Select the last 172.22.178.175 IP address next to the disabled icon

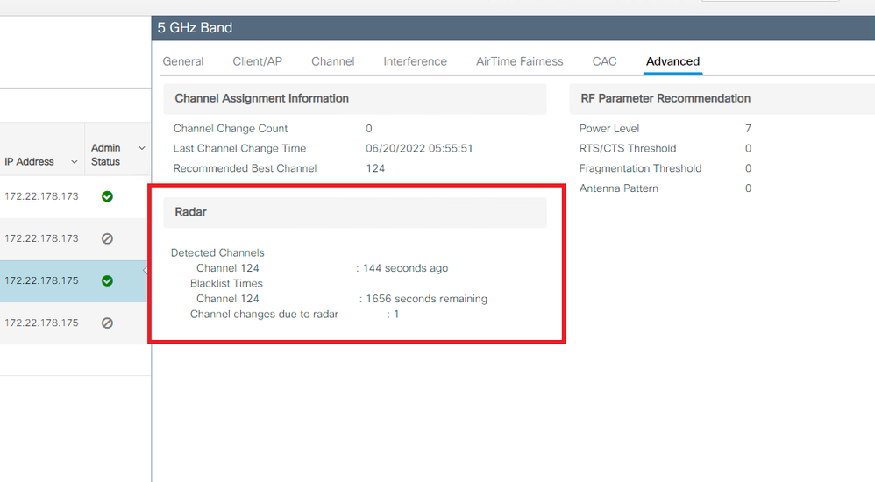point(41,323)
